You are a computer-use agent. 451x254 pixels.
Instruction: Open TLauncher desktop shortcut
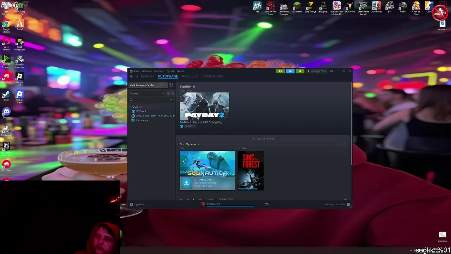pos(297,7)
